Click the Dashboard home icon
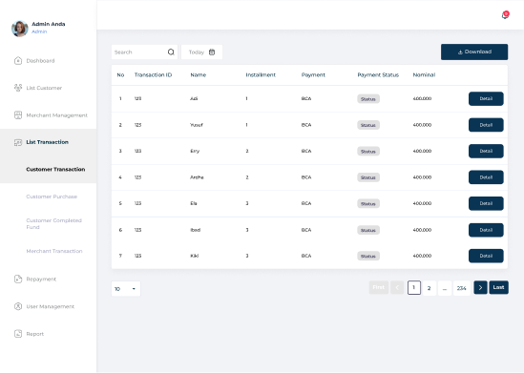This screenshot has height=373, width=524. coord(18,61)
